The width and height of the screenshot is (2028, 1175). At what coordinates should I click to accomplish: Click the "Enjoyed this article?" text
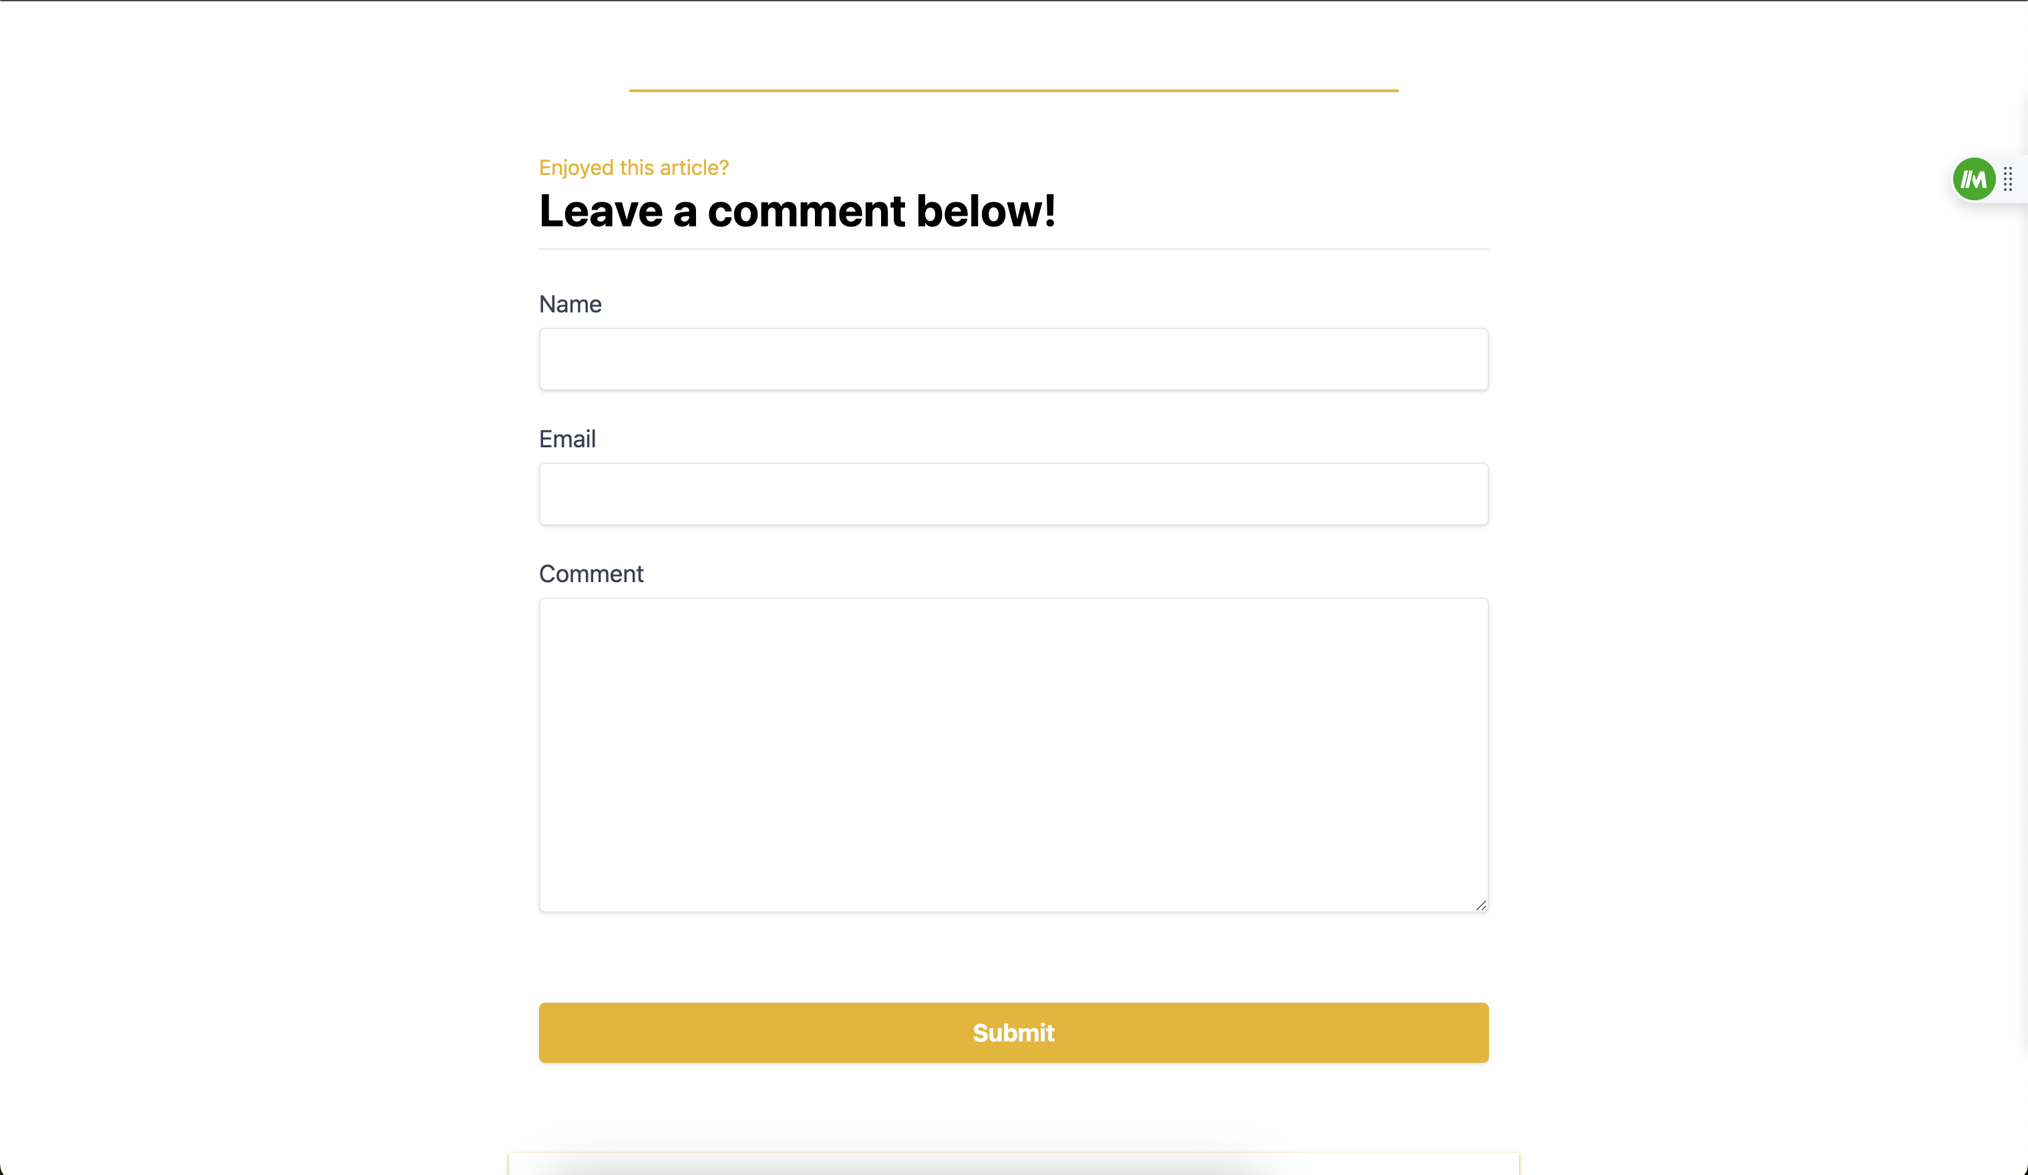(x=633, y=168)
